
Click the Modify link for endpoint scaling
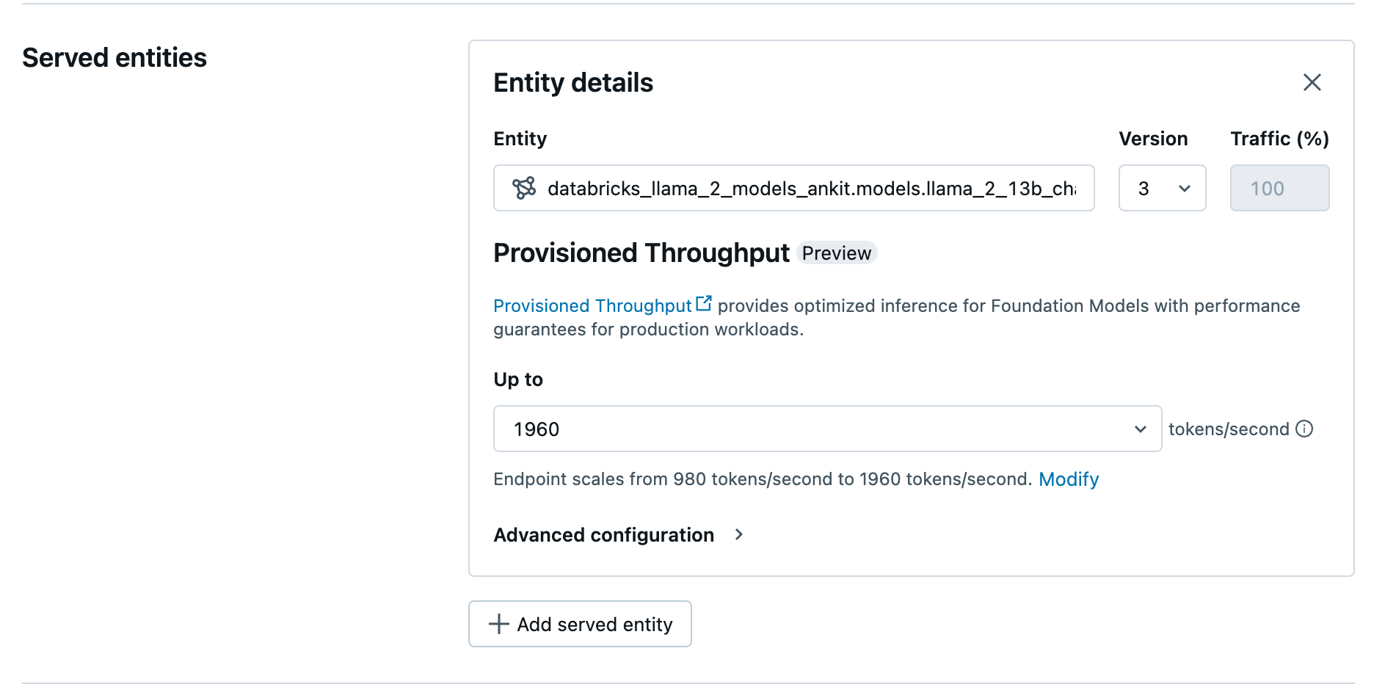1069,479
